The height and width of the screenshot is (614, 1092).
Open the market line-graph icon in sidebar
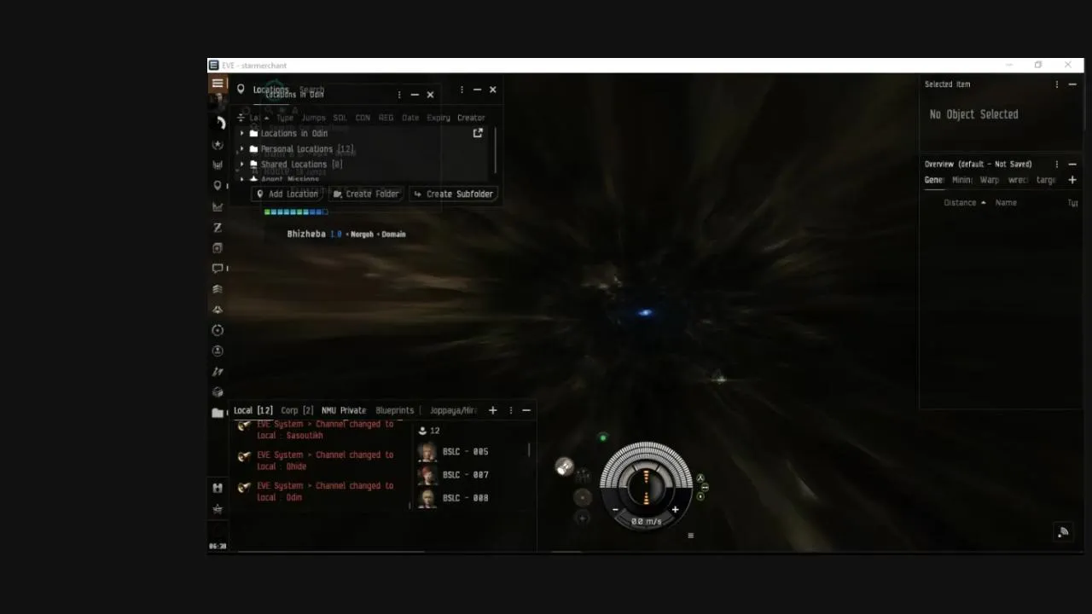point(218,206)
